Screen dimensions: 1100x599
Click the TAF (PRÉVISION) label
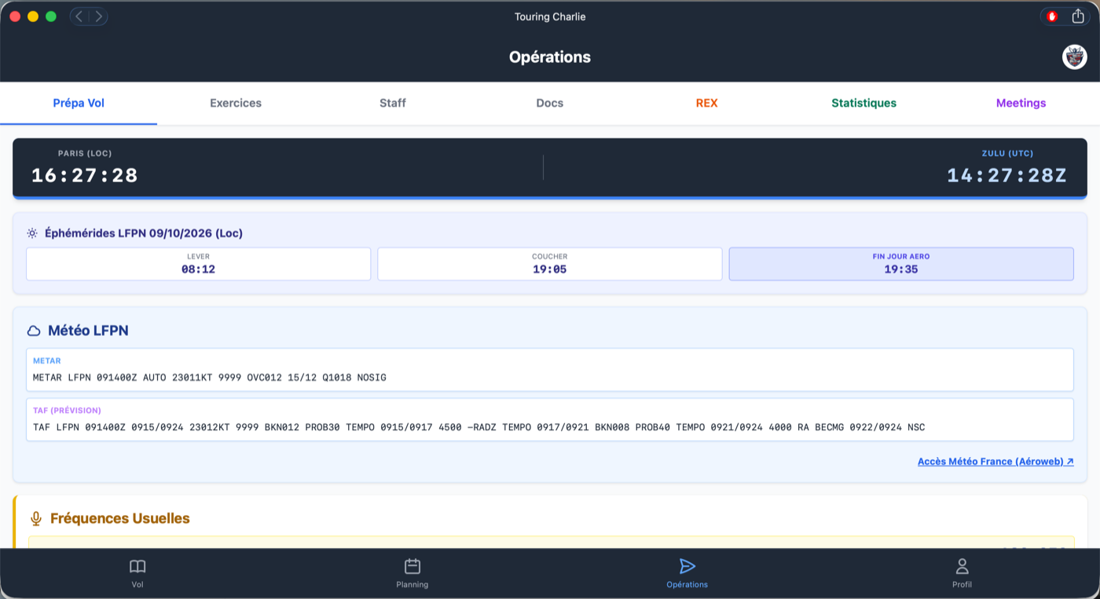pyautogui.click(x=67, y=411)
